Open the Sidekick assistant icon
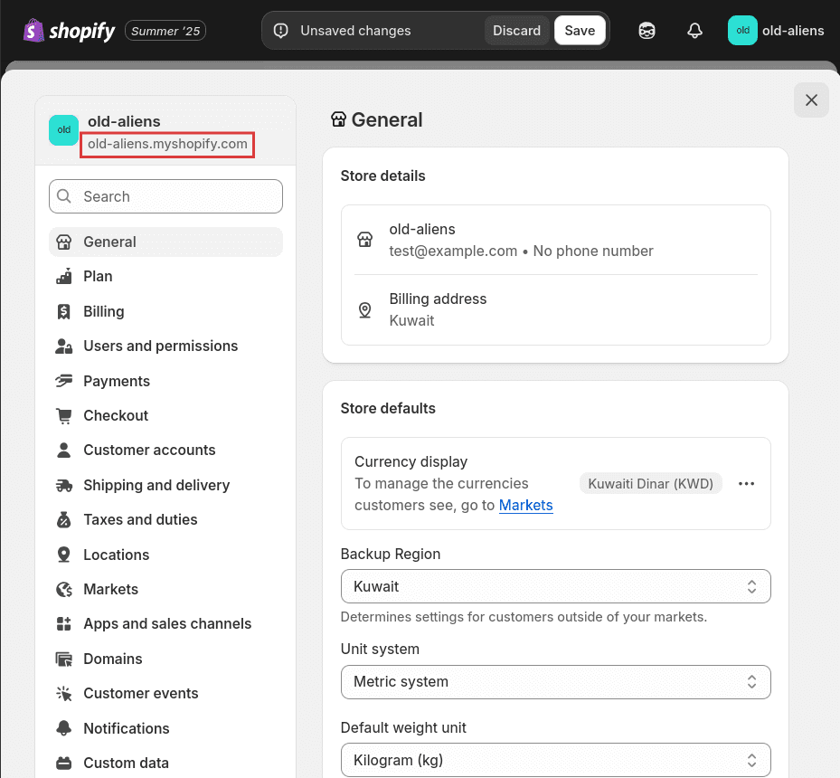This screenshot has width=840, height=778. click(x=647, y=31)
